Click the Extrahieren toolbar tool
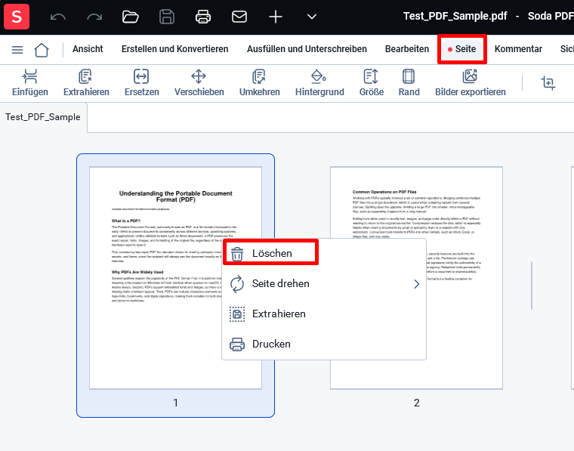 [86, 83]
